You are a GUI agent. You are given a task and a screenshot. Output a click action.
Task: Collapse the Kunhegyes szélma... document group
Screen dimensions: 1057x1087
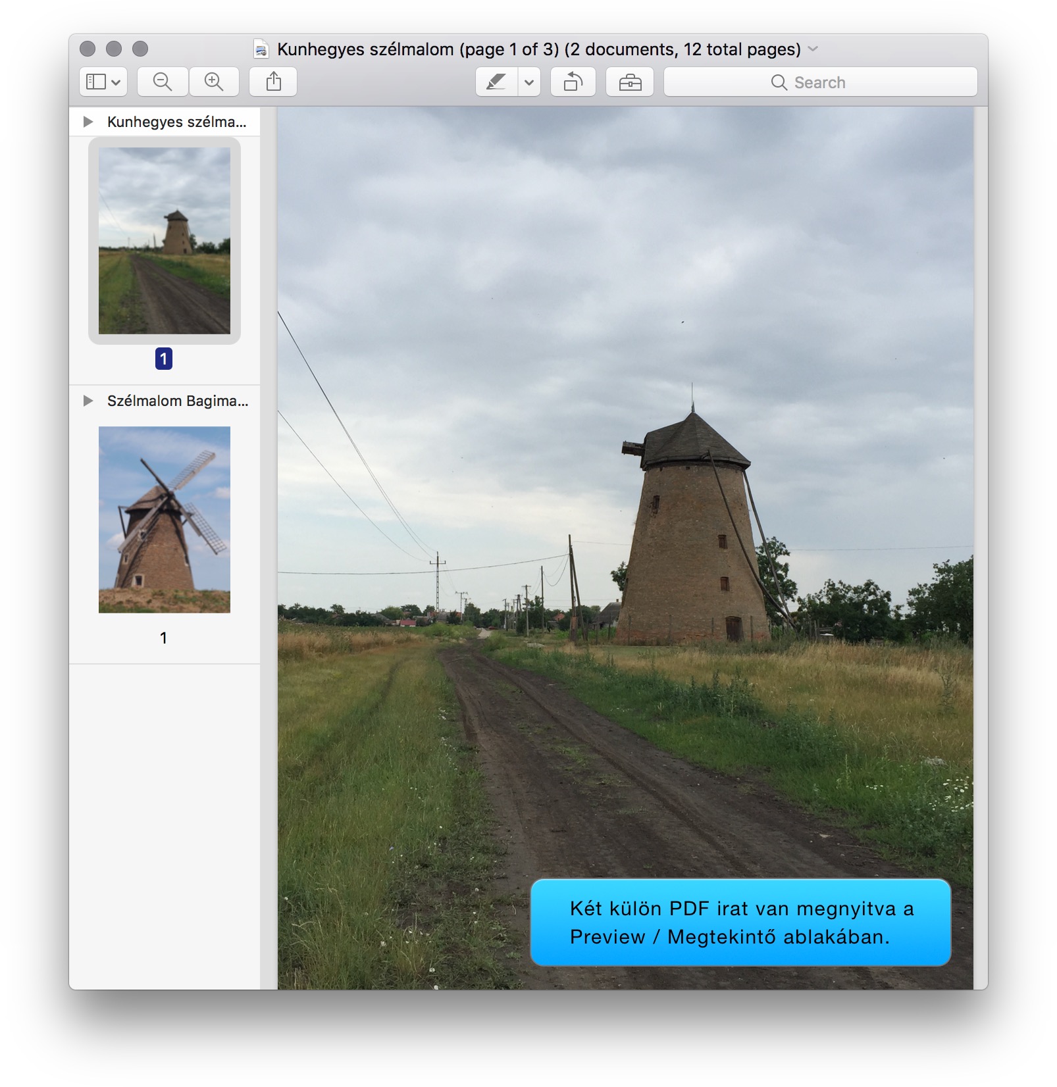click(x=88, y=122)
